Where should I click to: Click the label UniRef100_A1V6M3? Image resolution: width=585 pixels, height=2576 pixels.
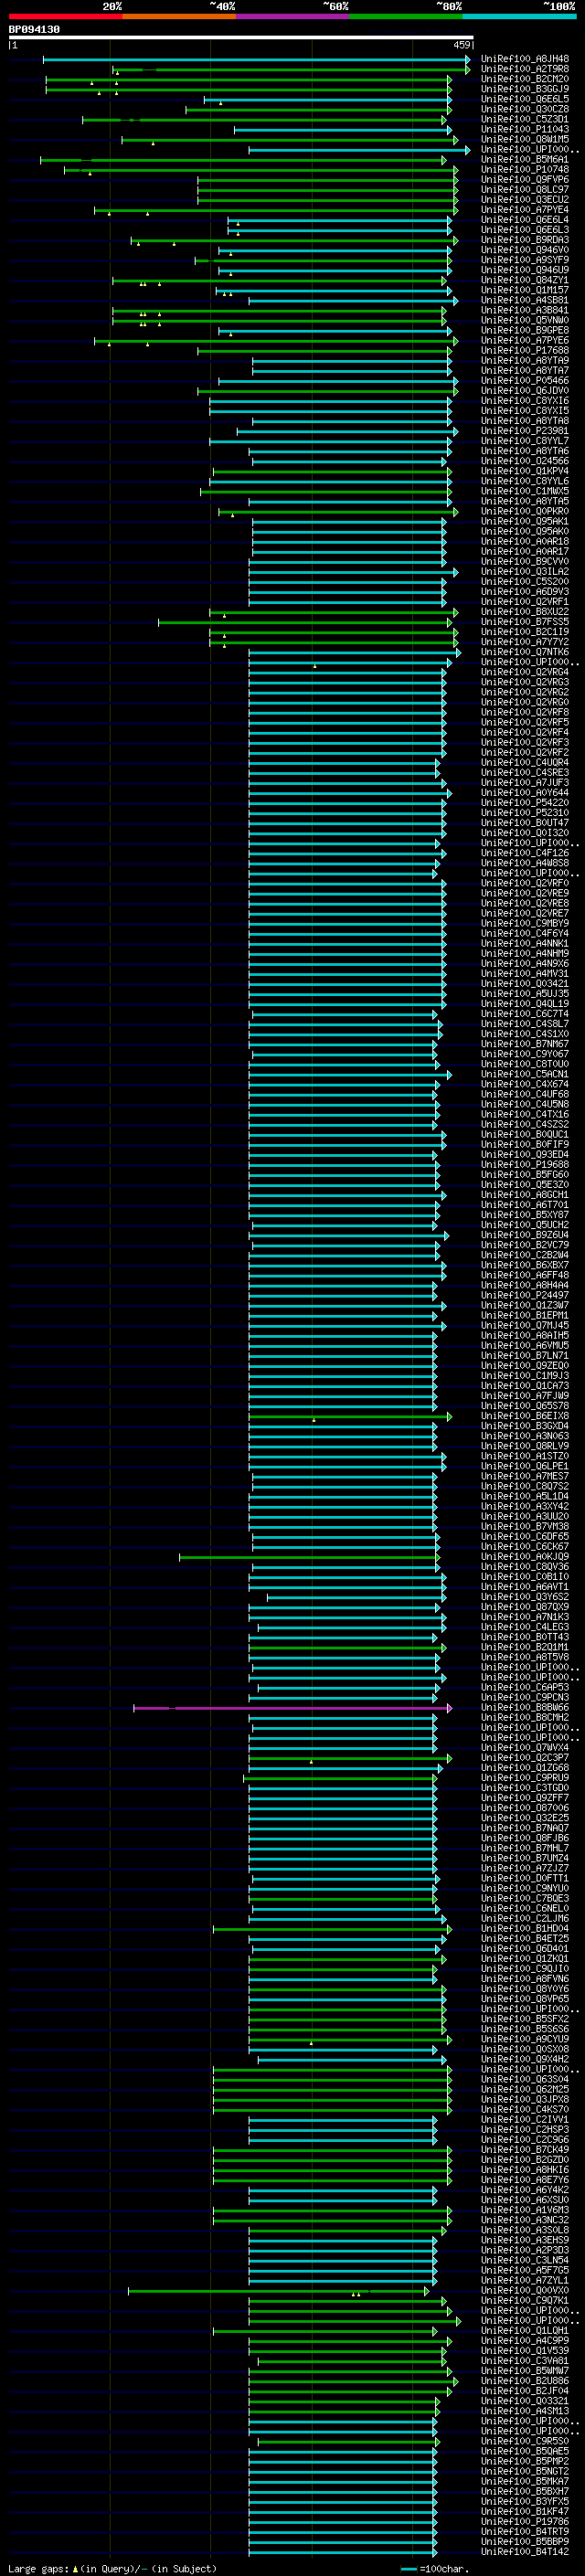pos(525,2210)
